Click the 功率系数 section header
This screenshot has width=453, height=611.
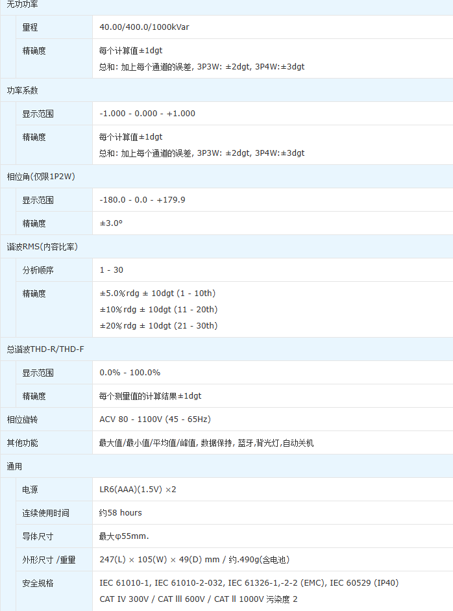(x=22, y=90)
